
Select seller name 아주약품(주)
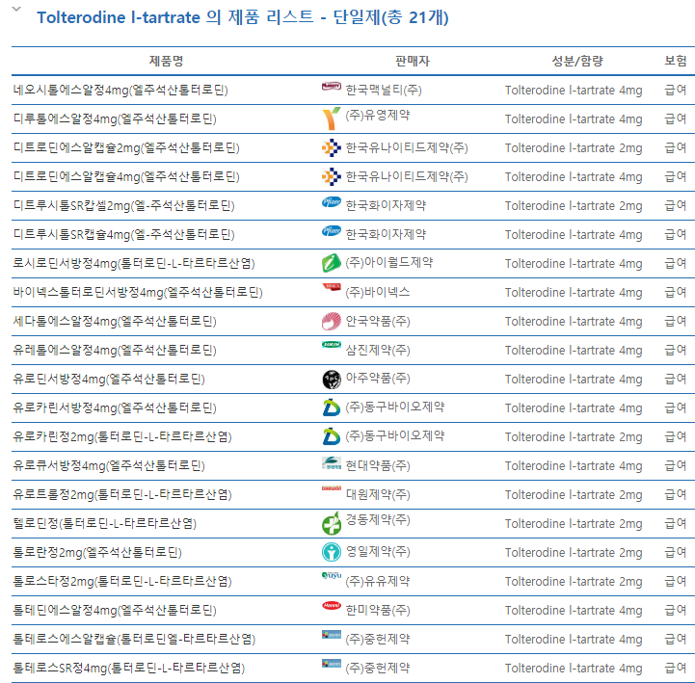pyautogui.click(x=378, y=379)
